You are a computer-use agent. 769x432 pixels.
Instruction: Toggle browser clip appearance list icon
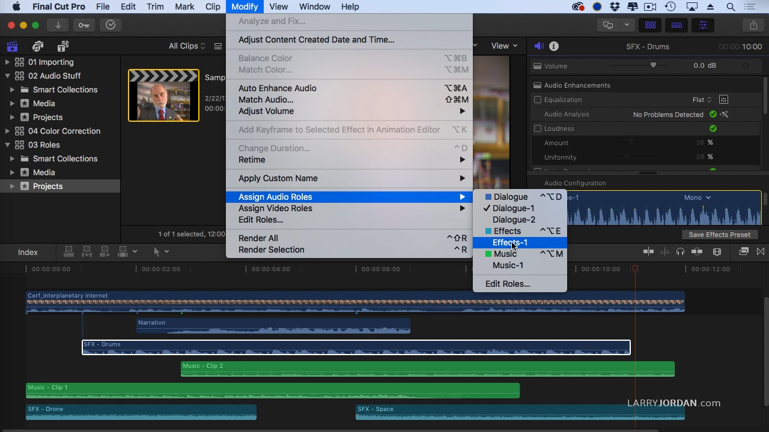coord(218,46)
